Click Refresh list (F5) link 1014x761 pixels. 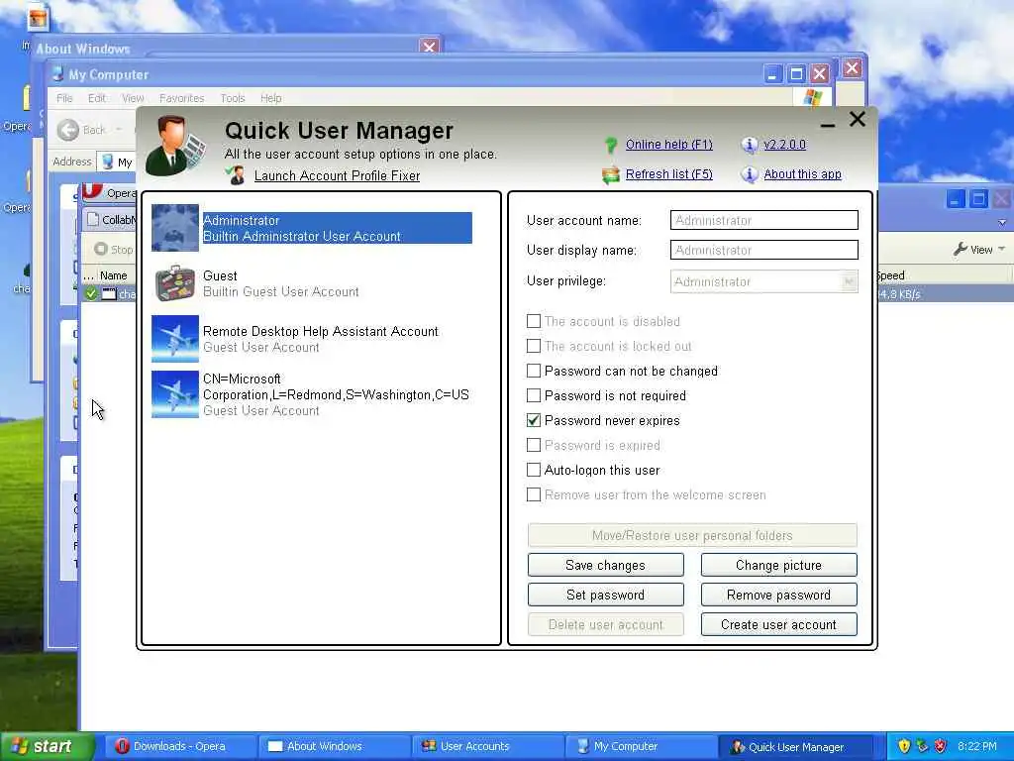tap(669, 174)
